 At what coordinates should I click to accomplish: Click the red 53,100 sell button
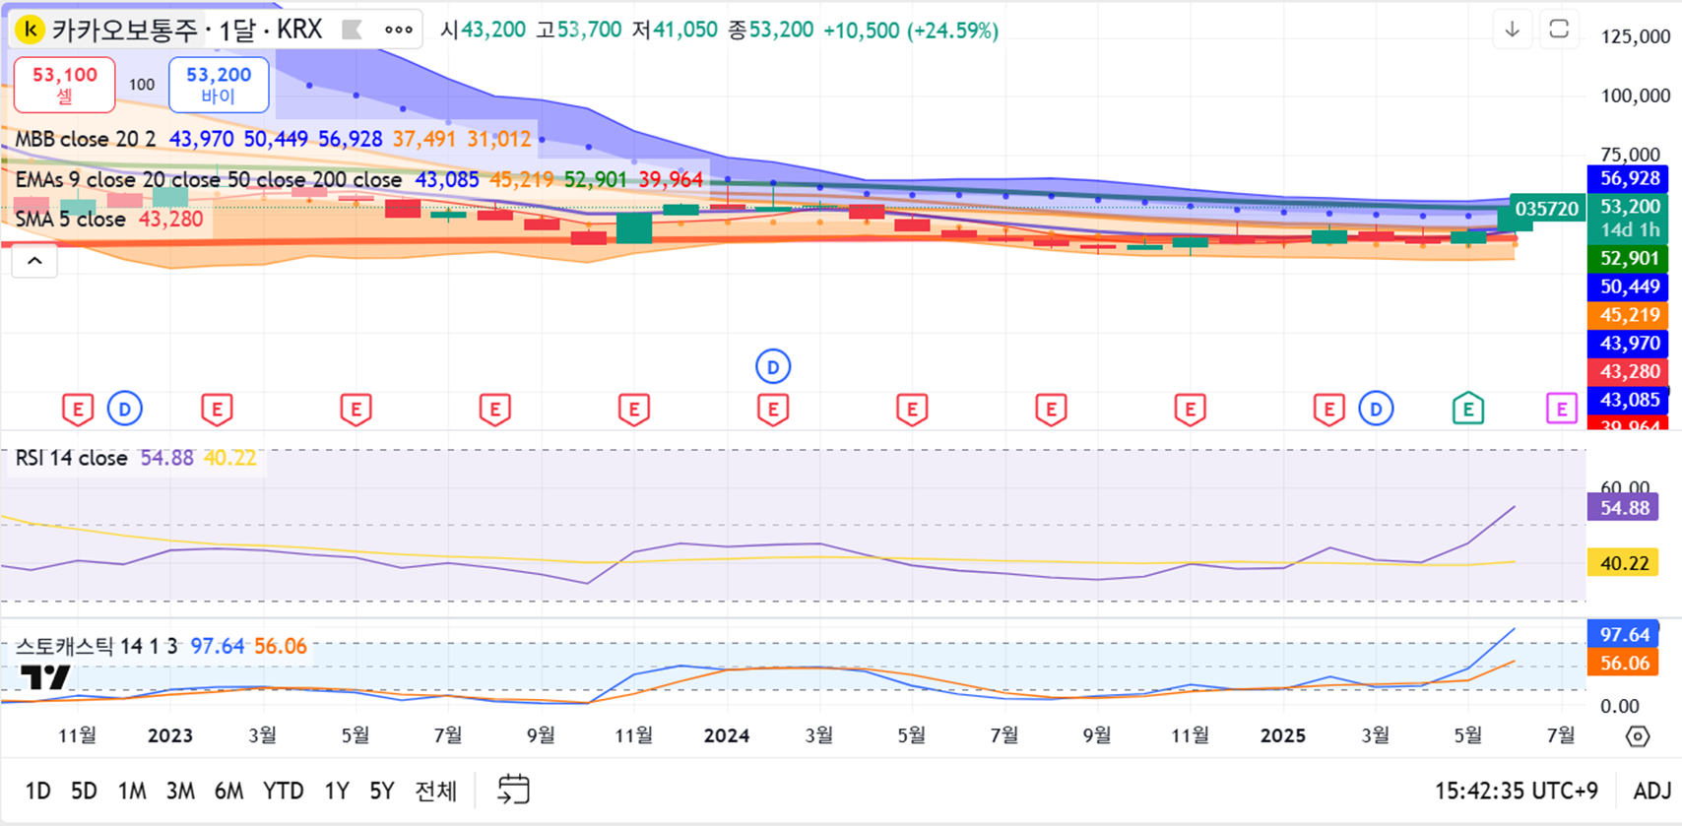pos(64,85)
